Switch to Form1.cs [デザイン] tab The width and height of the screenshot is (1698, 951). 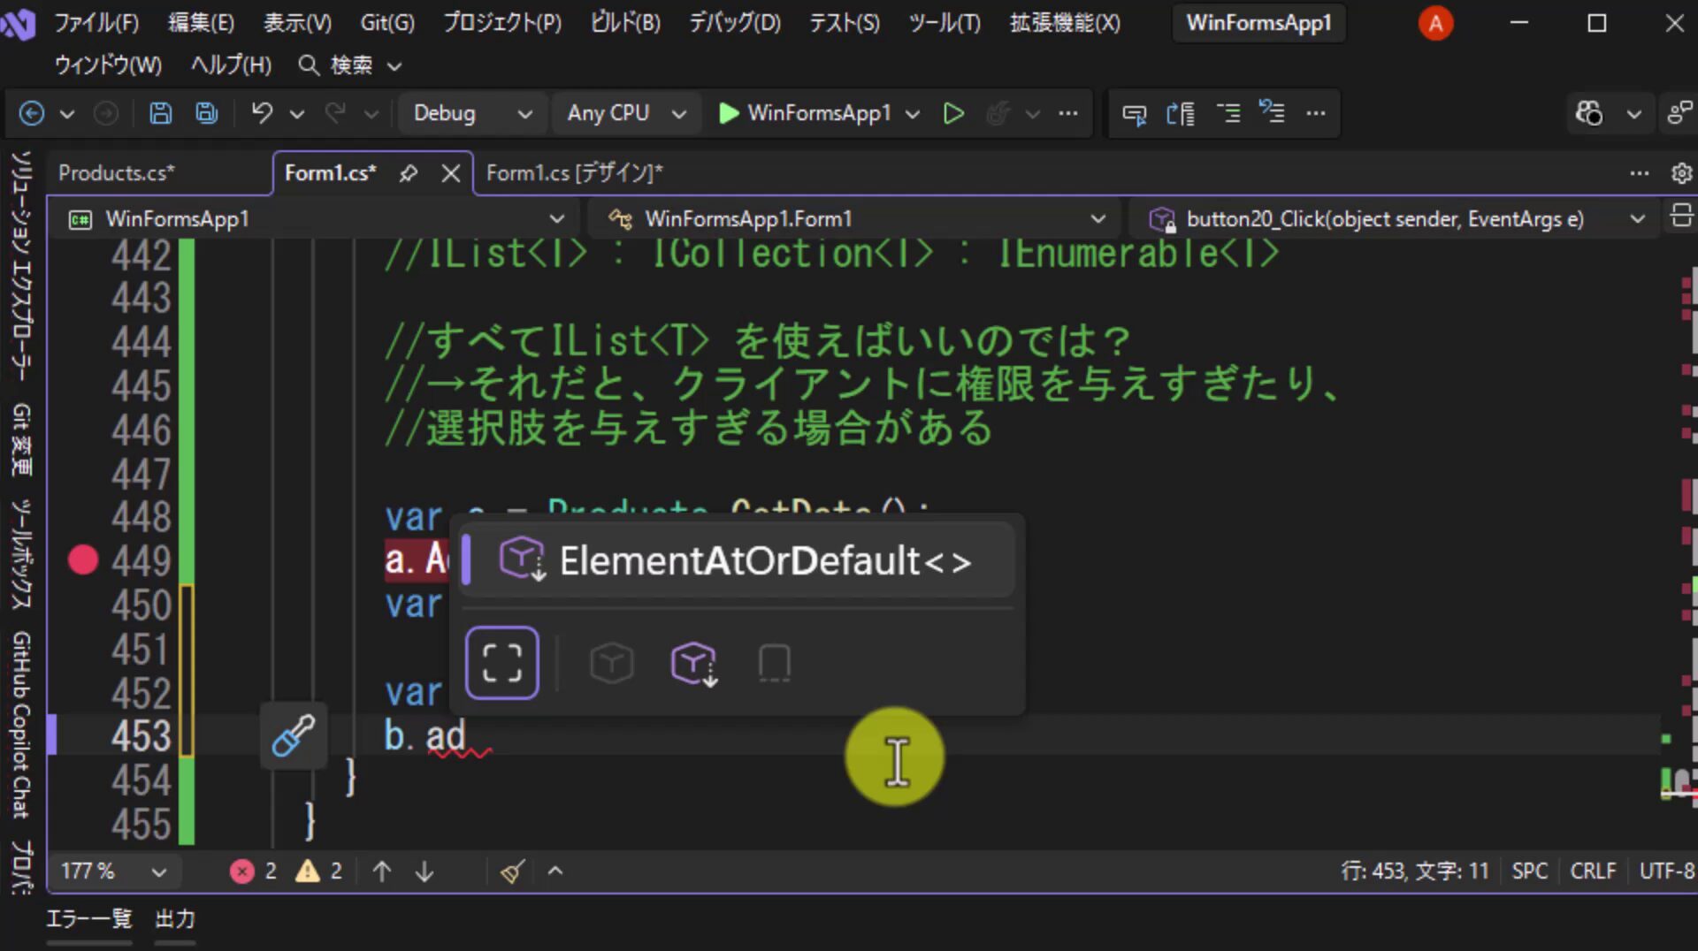point(574,173)
